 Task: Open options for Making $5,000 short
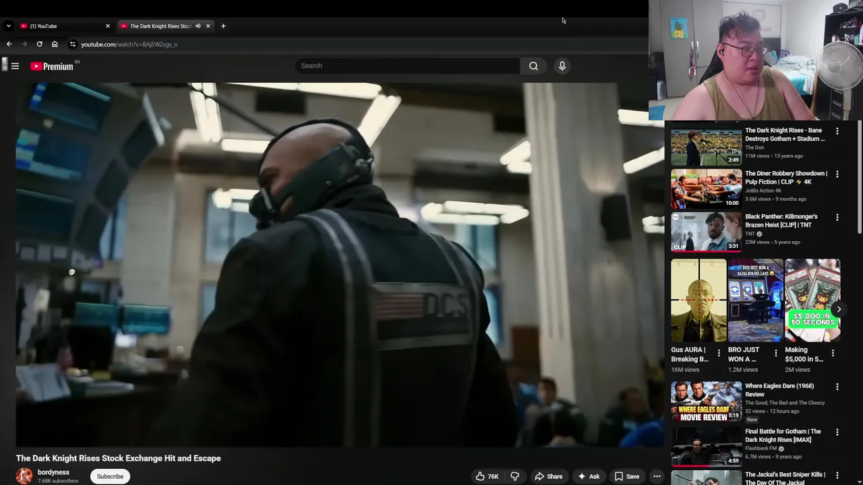click(x=833, y=353)
